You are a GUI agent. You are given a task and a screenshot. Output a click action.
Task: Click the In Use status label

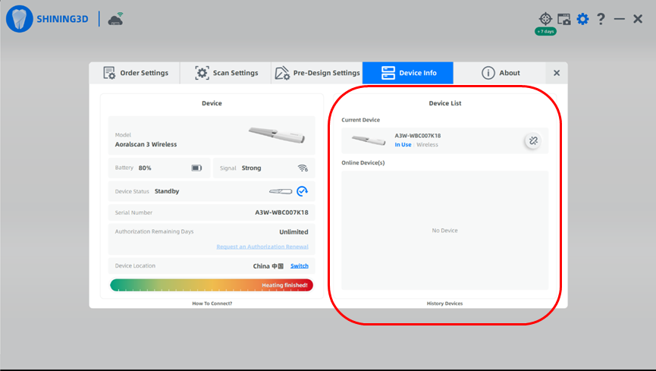click(403, 145)
